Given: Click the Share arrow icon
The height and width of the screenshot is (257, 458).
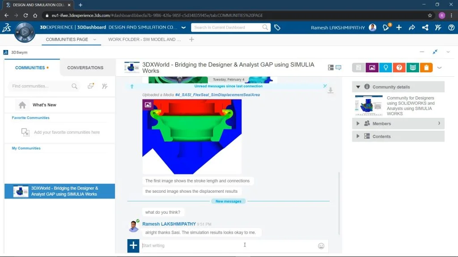Looking at the screenshot, I should click(x=412, y=27).
